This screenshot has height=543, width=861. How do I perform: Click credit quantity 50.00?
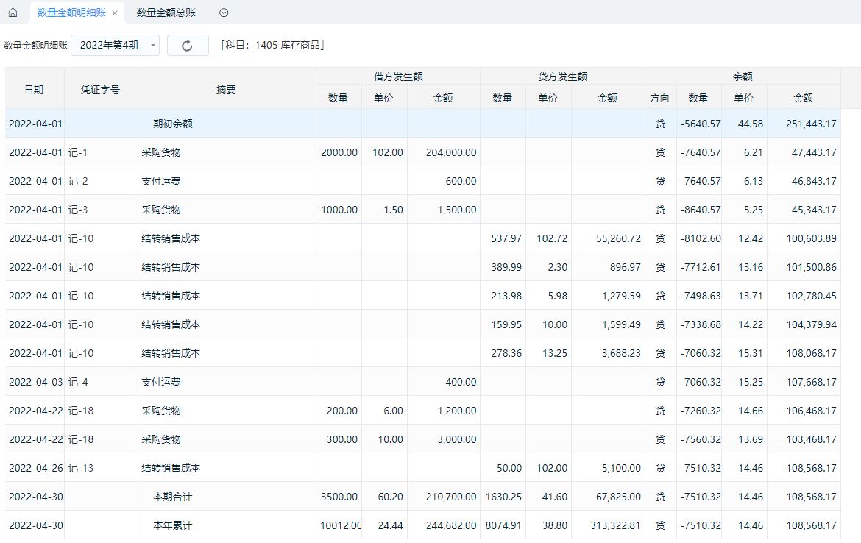tap(509, 469)
